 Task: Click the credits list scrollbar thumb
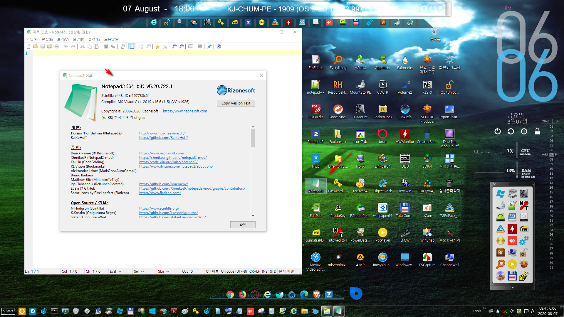pyautogui.click(x=253, y=138)
